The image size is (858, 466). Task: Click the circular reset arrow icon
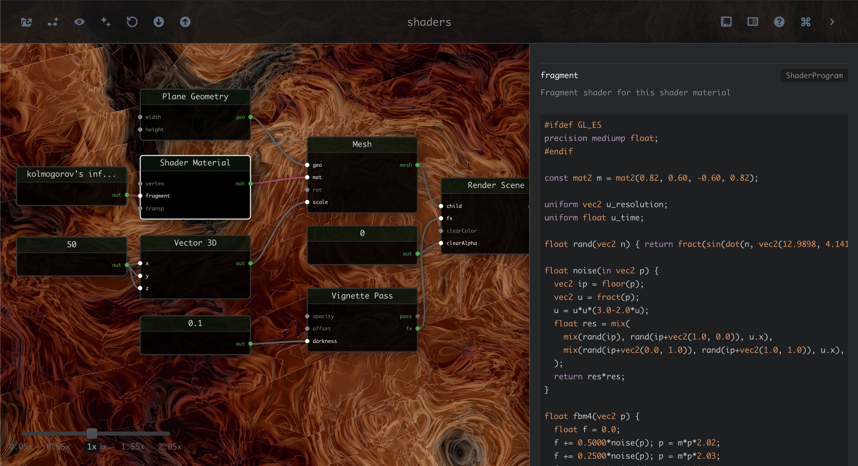[132, 22]
